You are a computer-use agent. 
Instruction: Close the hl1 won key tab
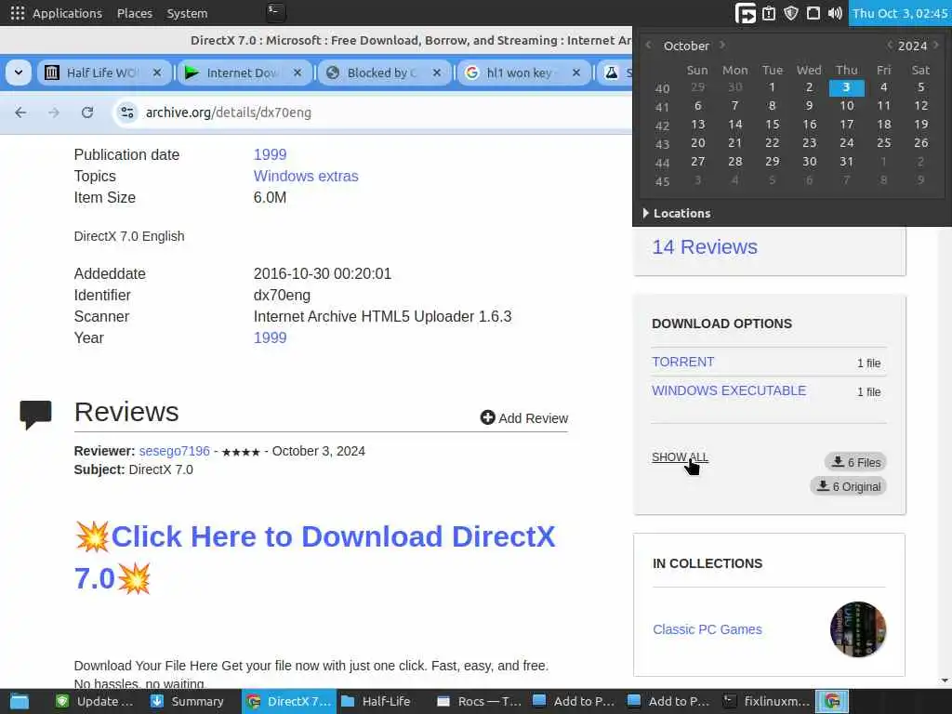tap(576, 73)
